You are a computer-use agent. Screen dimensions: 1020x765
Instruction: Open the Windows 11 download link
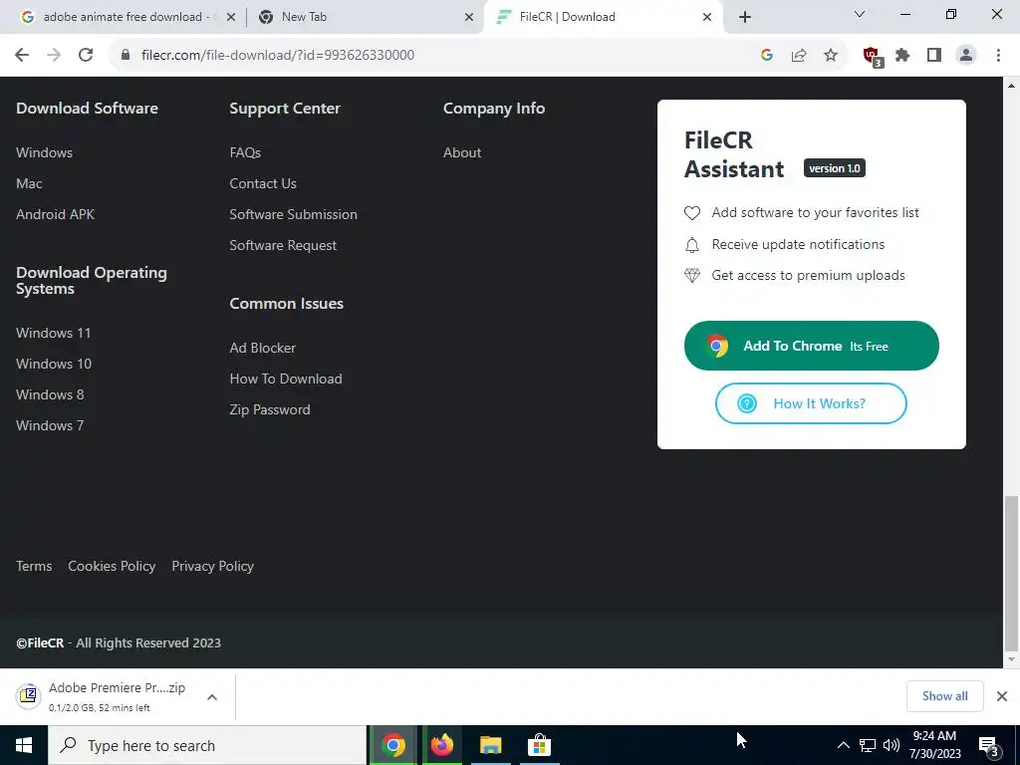(x=54, y=333)
